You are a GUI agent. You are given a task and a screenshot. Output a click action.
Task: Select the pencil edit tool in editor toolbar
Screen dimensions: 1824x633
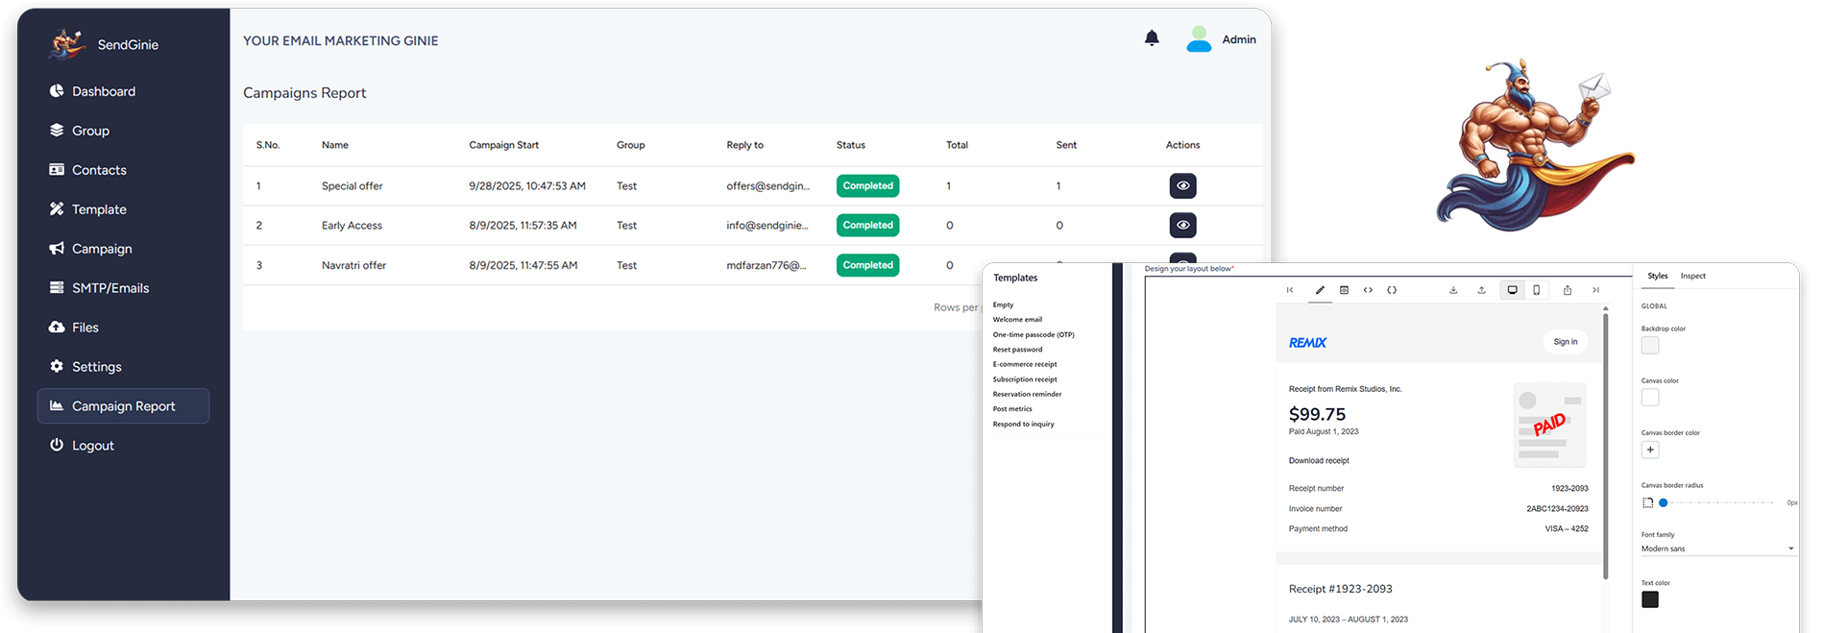click(1320, 290)
